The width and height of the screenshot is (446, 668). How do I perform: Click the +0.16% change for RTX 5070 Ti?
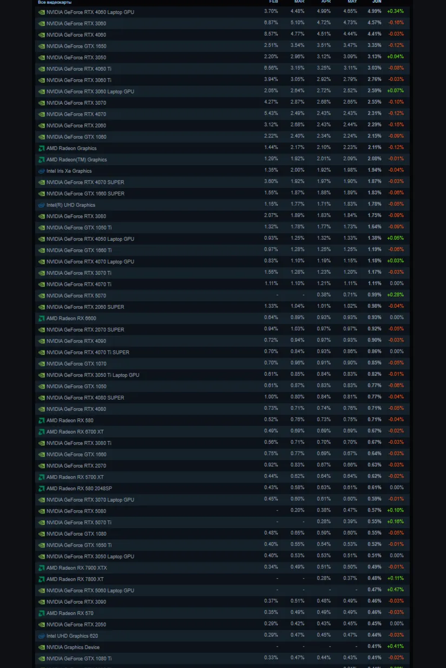[395, 522]
